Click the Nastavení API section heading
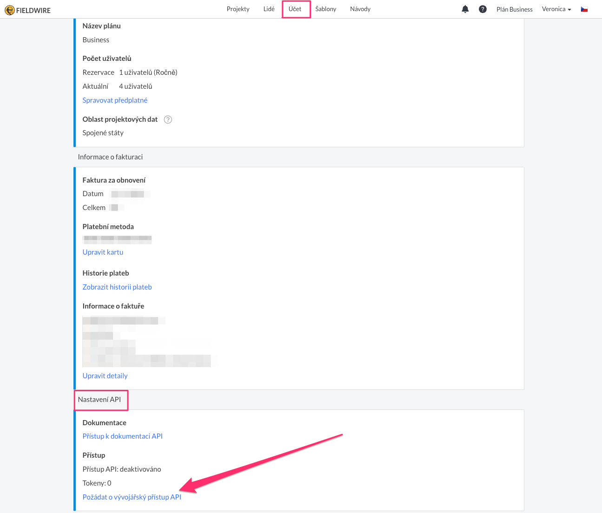The height and width of the screenshot is (513, 602). click(99, 400)
